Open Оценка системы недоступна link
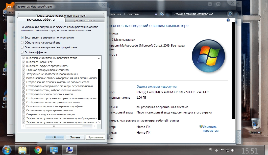 (157, 87)
